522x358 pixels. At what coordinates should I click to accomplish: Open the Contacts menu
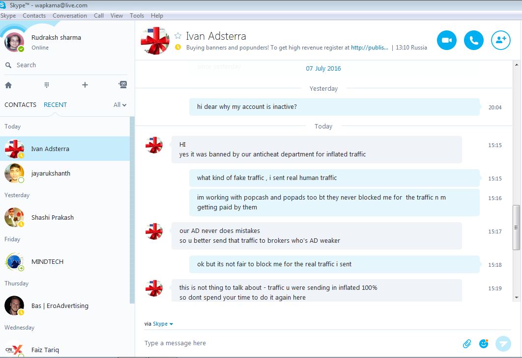[x=34, y=16]
